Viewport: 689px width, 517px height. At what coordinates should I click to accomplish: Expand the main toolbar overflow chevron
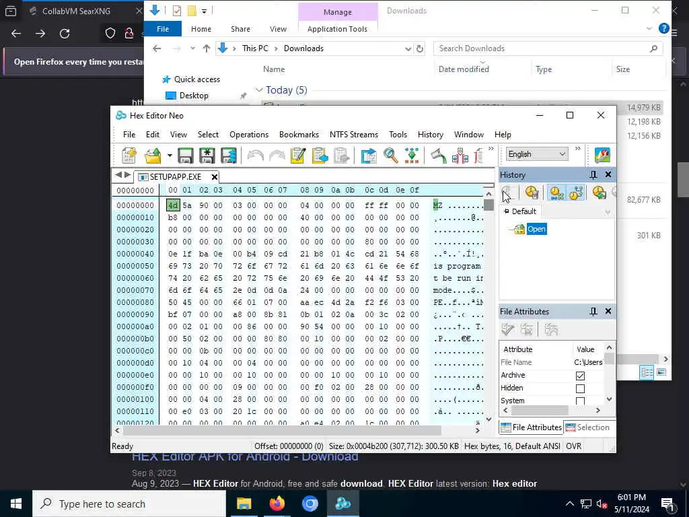coord(491,149)
